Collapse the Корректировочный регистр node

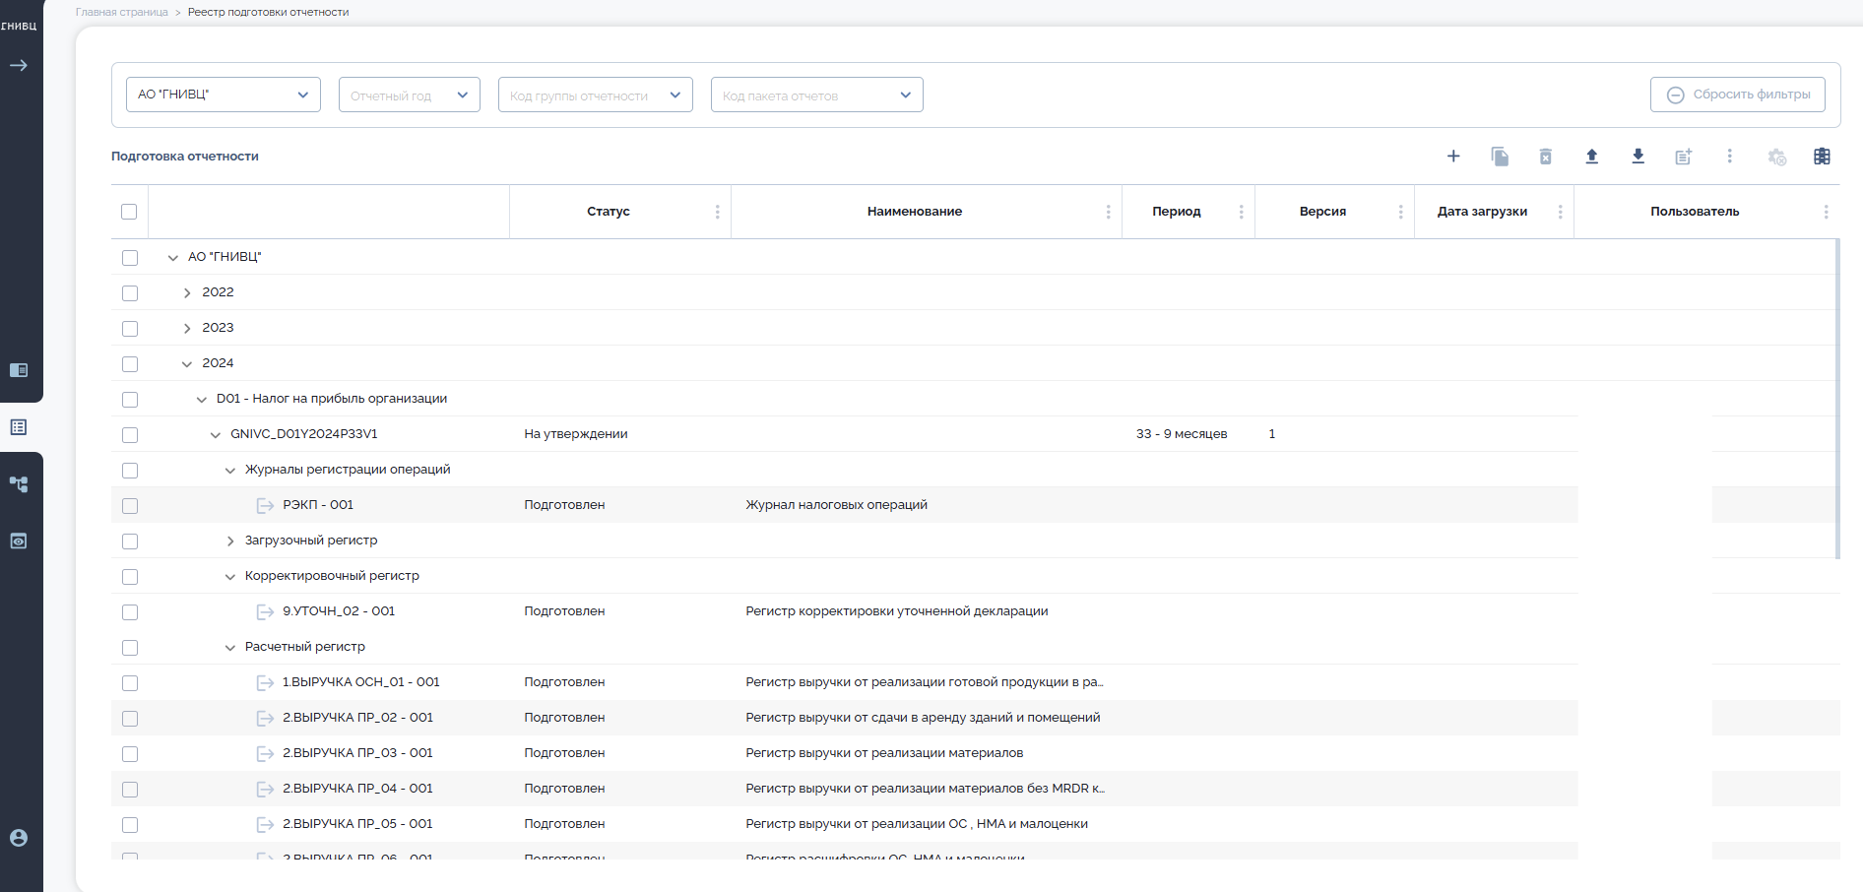230,577
